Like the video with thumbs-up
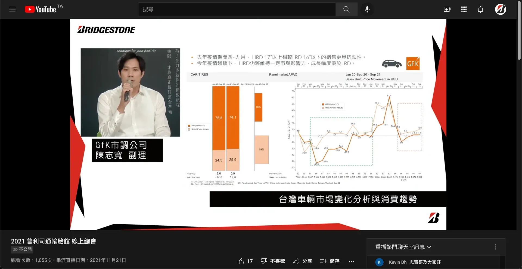This screenshot has height=269, width=522. pyautogui.click(x=241, y=261)
